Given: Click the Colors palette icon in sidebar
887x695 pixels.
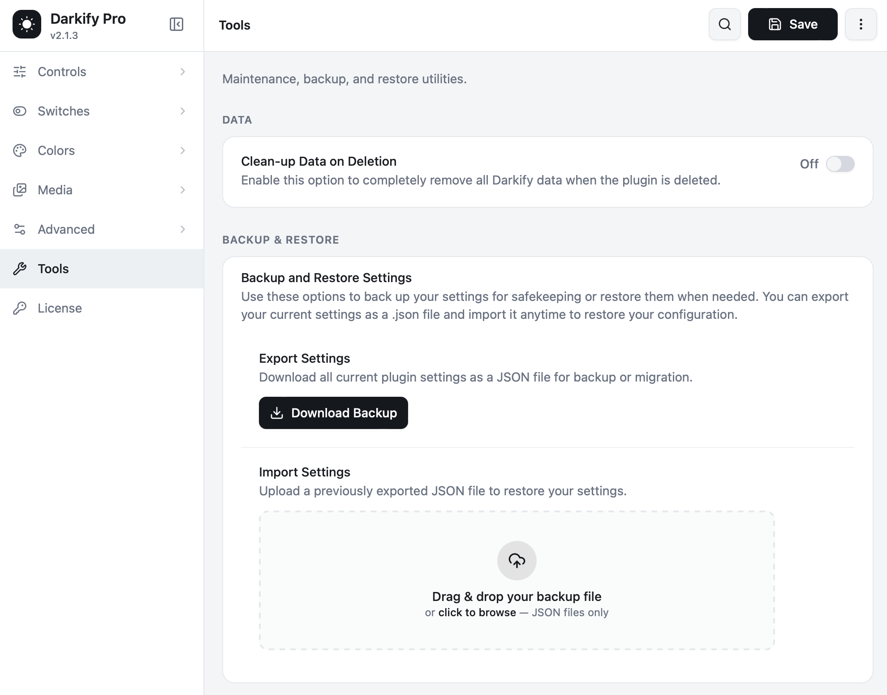Looking at the screenshot, I should click(20, 150).
